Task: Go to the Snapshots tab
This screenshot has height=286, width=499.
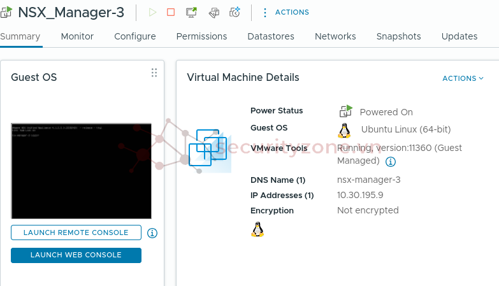Action: pyautogui.click(x=398, y=36)
